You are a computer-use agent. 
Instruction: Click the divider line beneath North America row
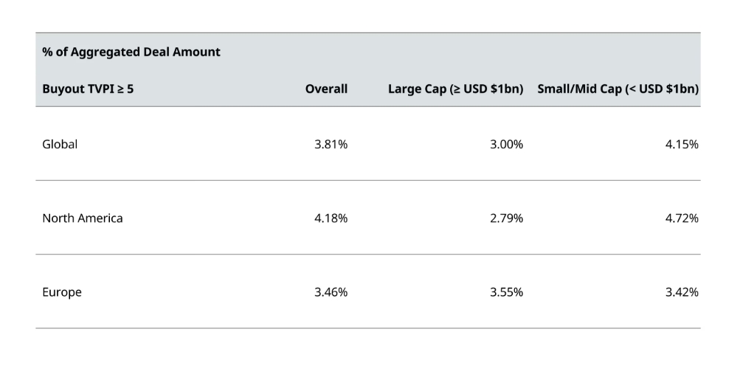[367, 254]
